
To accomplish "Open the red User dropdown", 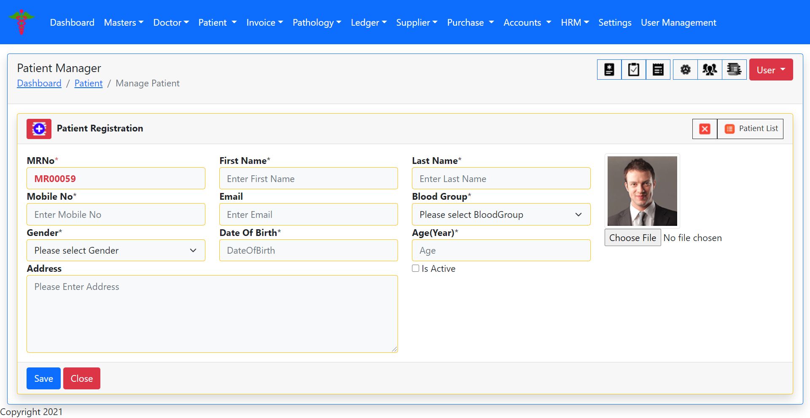I will pyautogui.click(x=770, y=70).
